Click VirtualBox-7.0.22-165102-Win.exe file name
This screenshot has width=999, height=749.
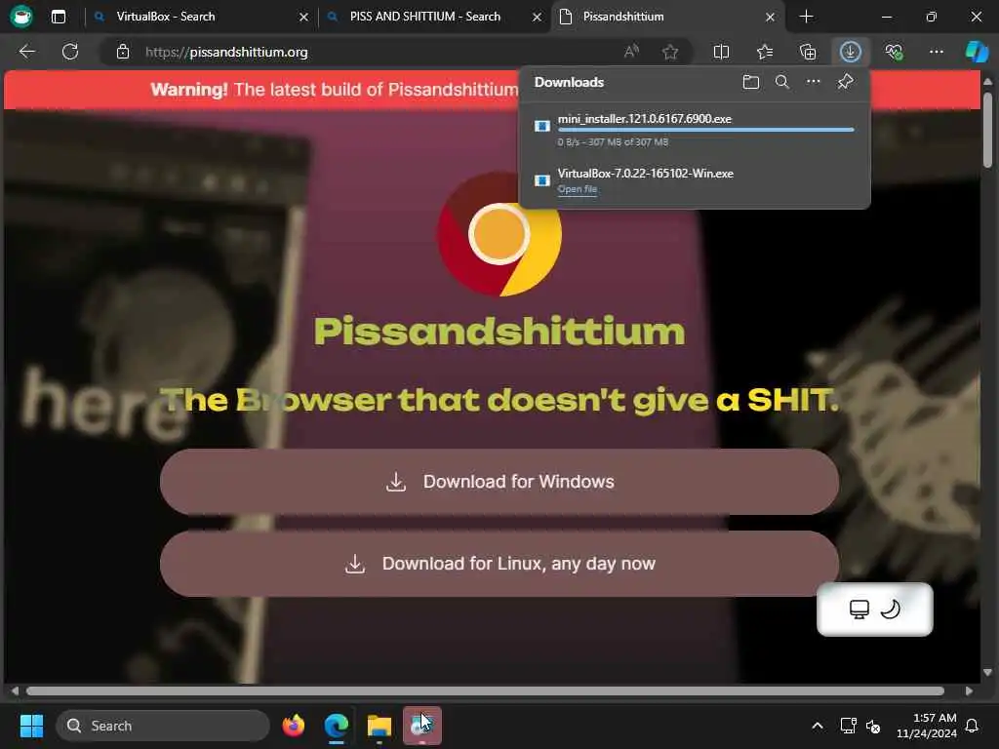click(x=646, y=174)
